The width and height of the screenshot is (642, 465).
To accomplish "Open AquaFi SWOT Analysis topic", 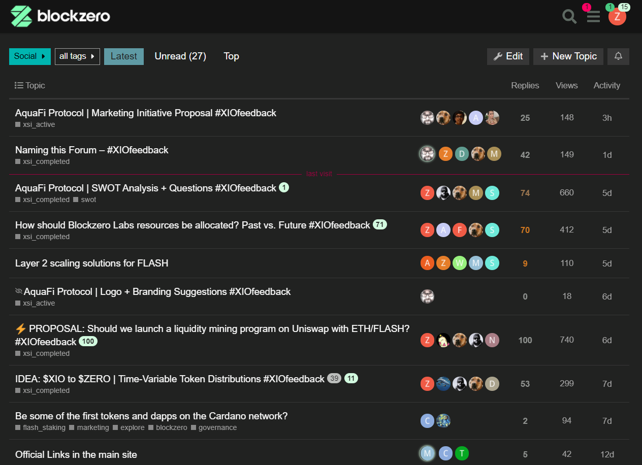I will click(146, 188).
